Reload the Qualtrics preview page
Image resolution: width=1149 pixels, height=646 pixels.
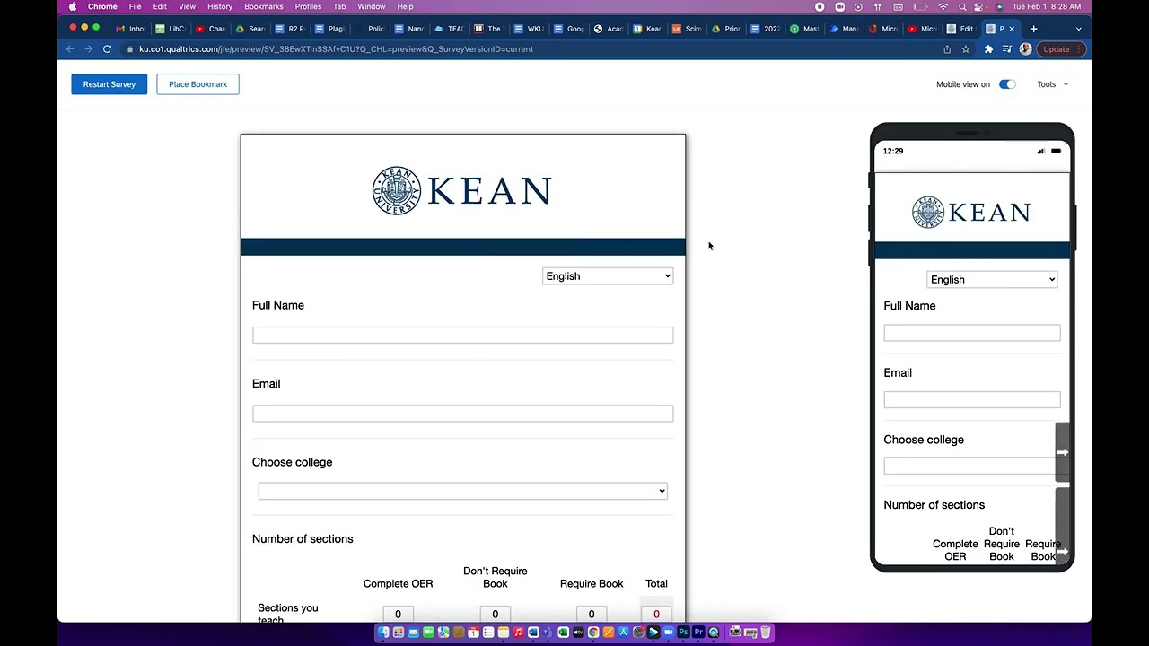[x=107, y=49]
